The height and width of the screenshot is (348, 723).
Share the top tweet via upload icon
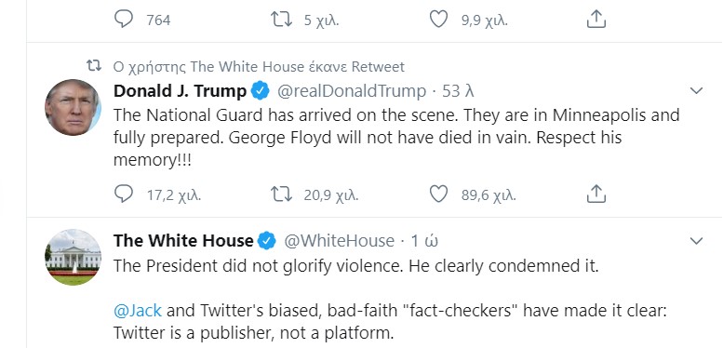tap(596, 19)
